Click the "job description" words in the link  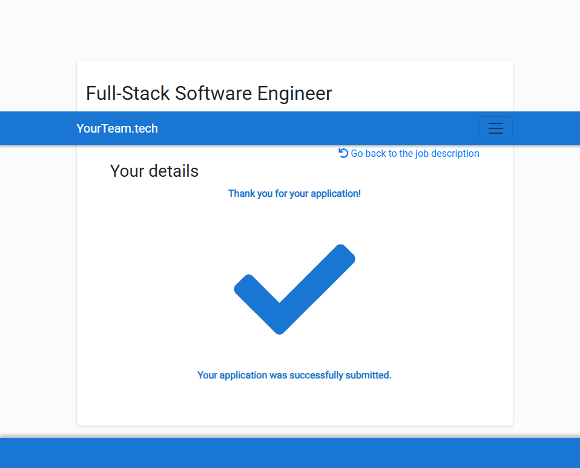(x=447, y=154)
